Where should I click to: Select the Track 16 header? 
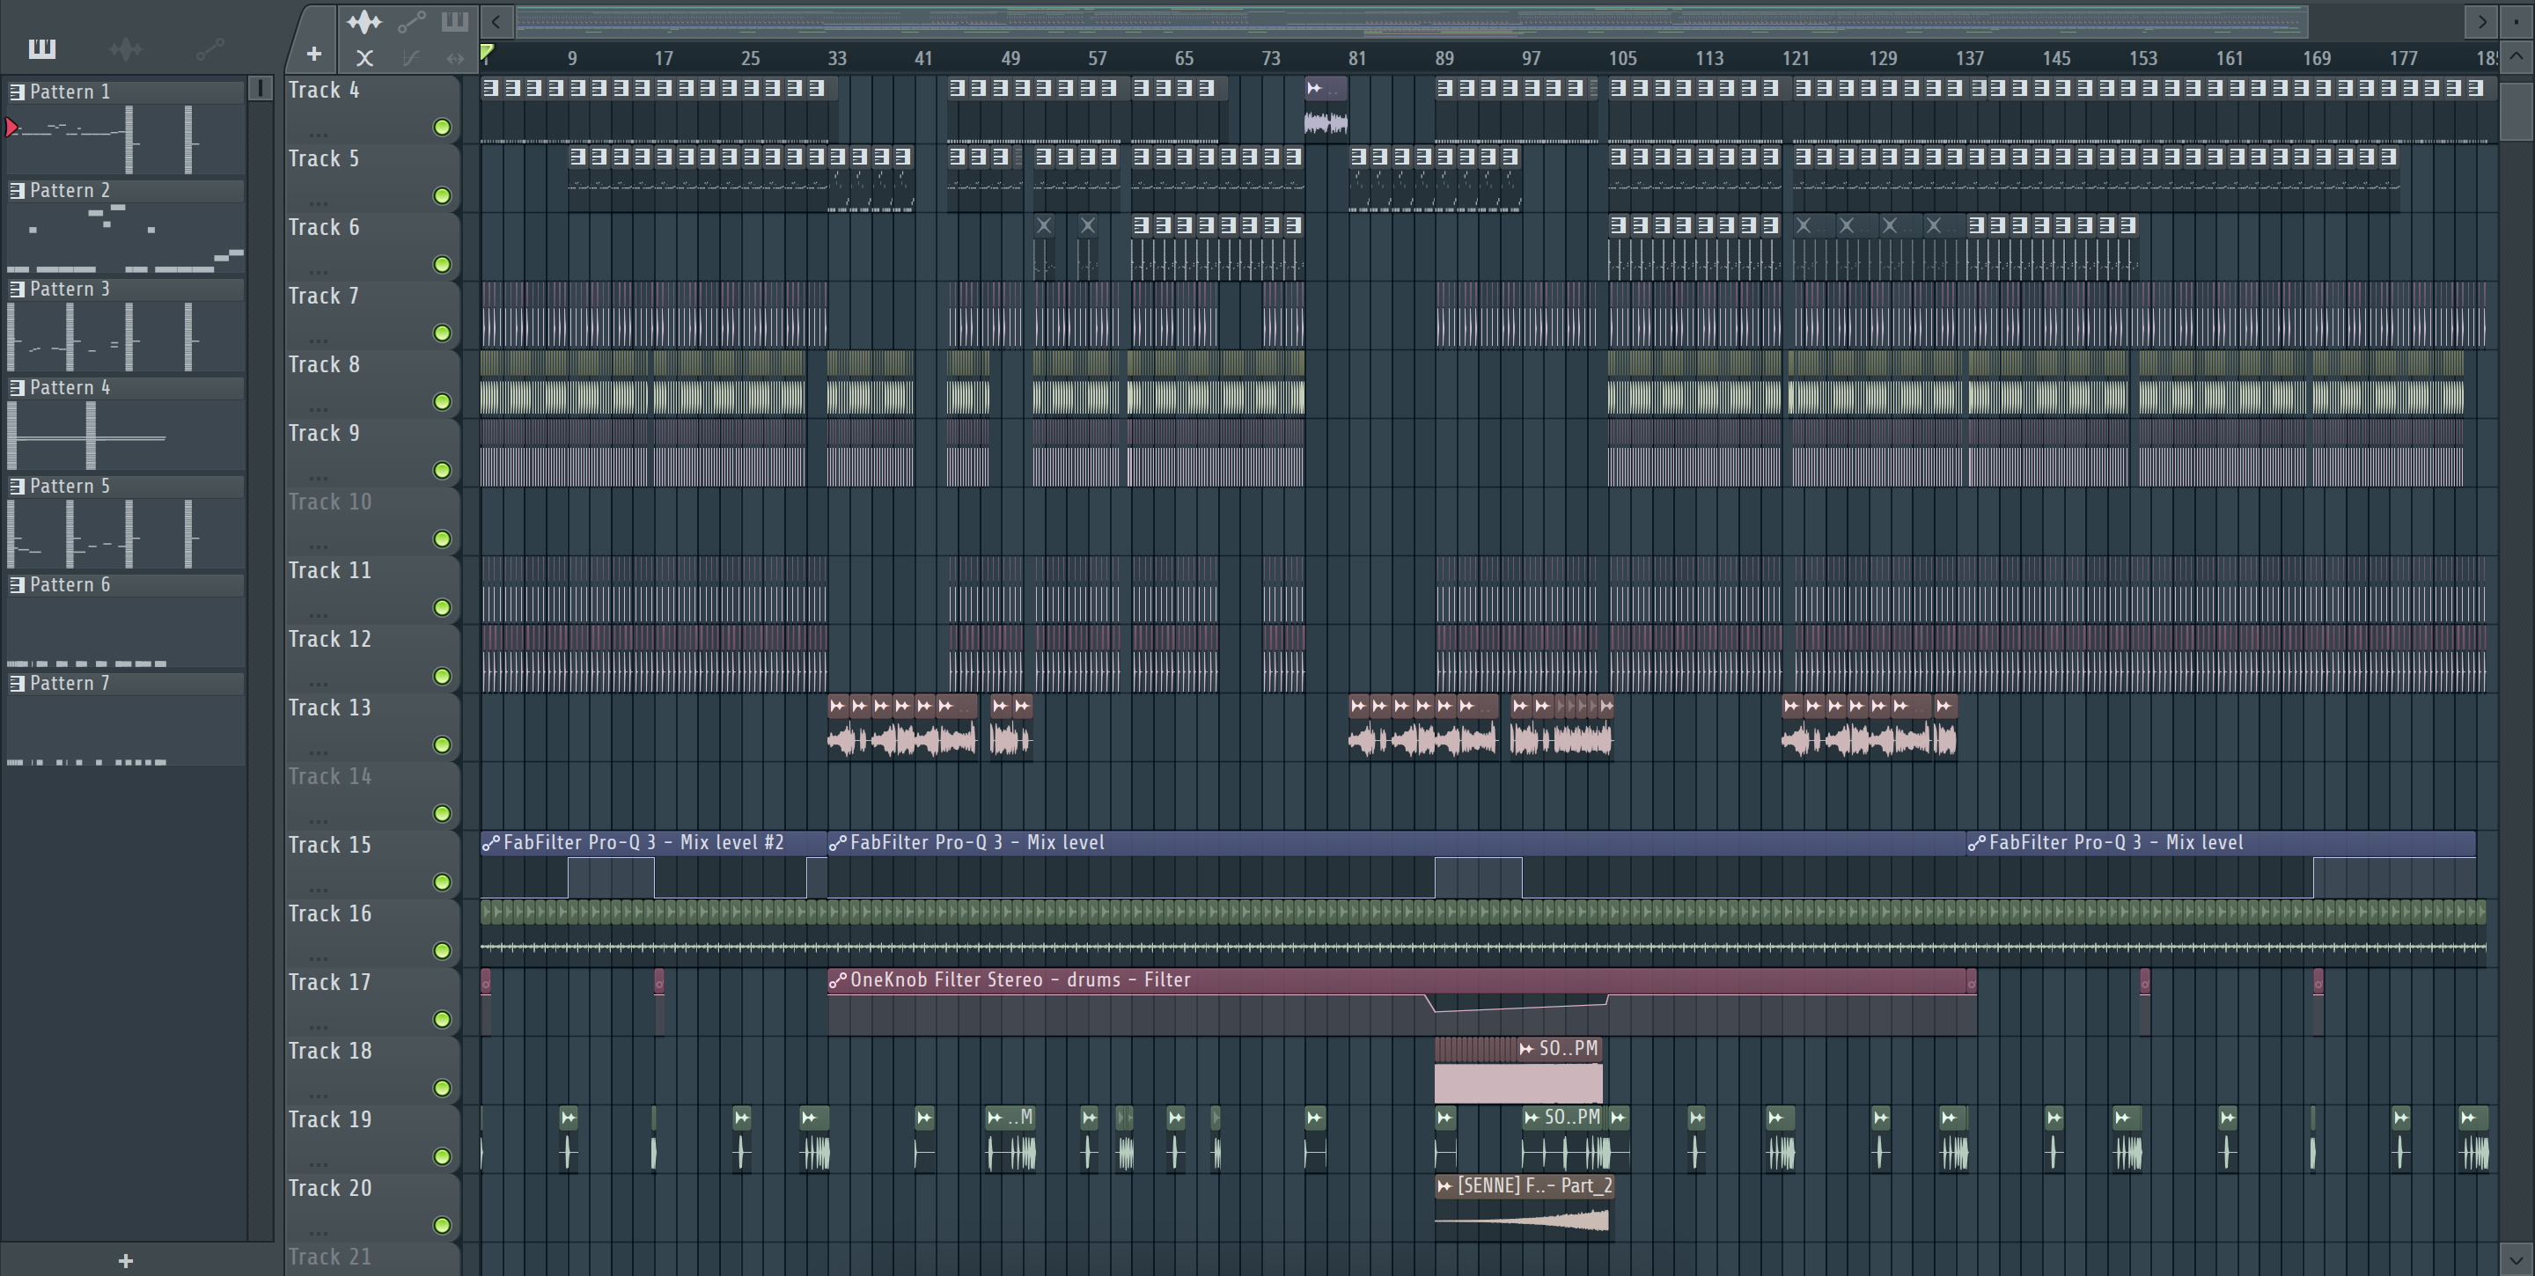(372, 933)
